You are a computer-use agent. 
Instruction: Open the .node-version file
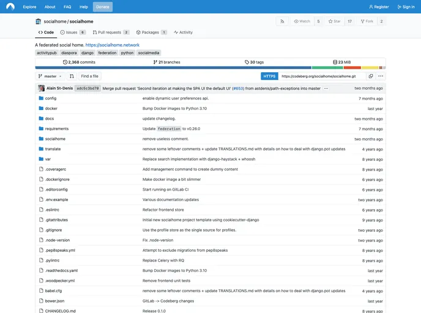coord(58,240)
